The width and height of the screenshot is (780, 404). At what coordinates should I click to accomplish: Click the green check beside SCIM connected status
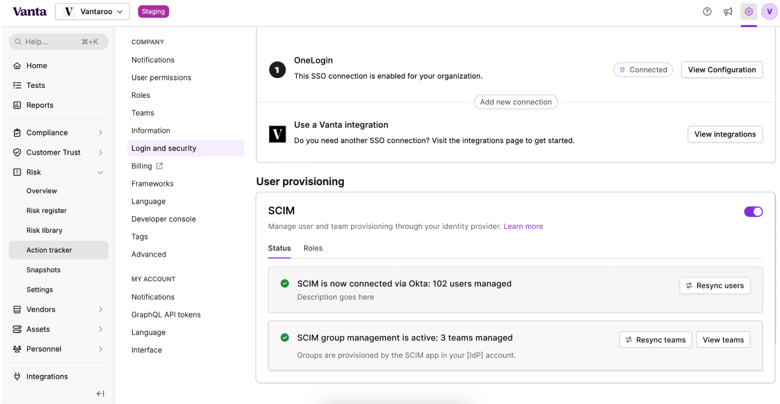click(284, 284)
